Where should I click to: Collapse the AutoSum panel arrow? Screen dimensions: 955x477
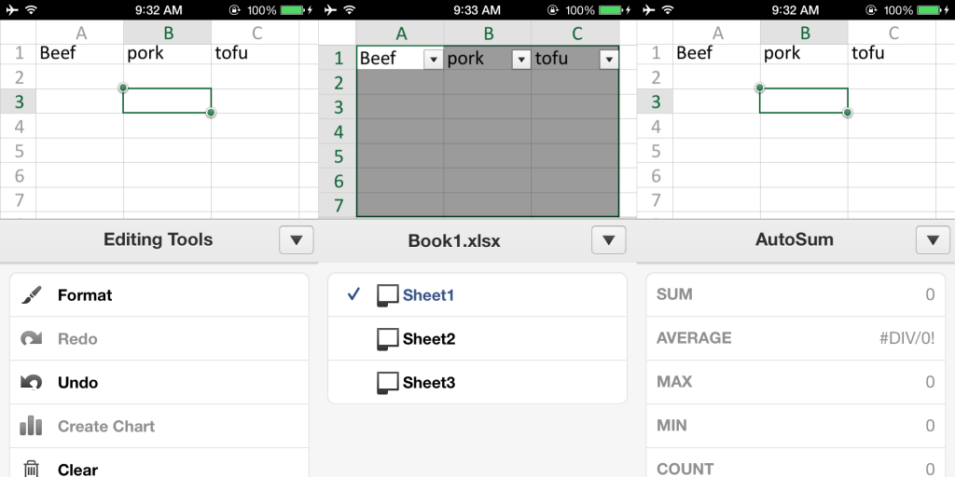click(933, 240)
